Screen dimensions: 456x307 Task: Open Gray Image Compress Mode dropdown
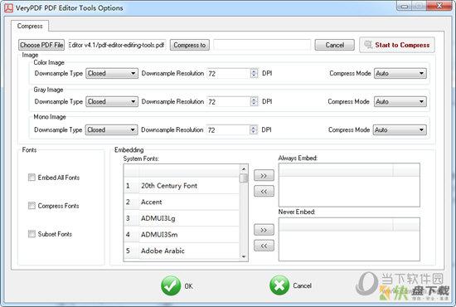pos(400,101)
